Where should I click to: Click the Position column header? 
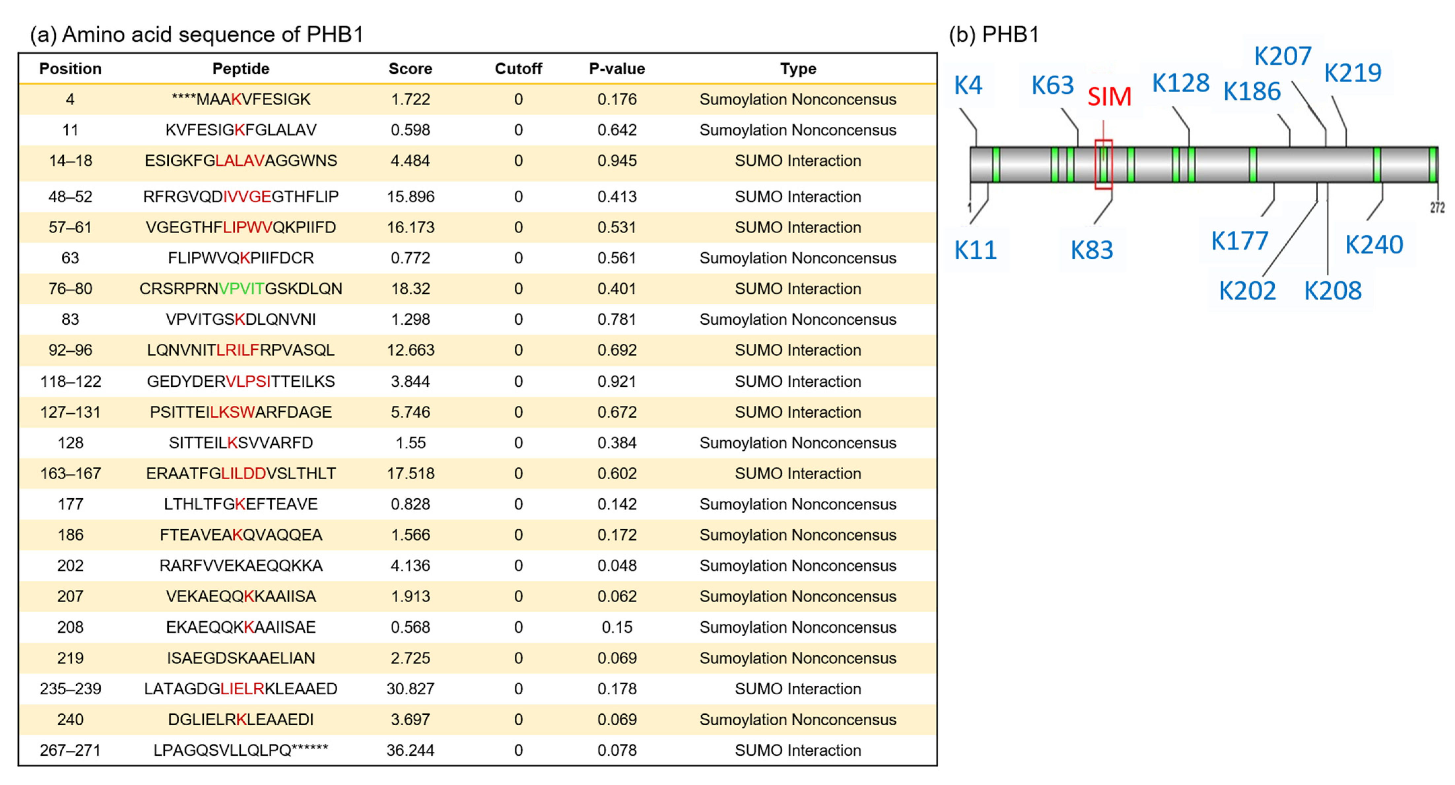coord(70,68)
